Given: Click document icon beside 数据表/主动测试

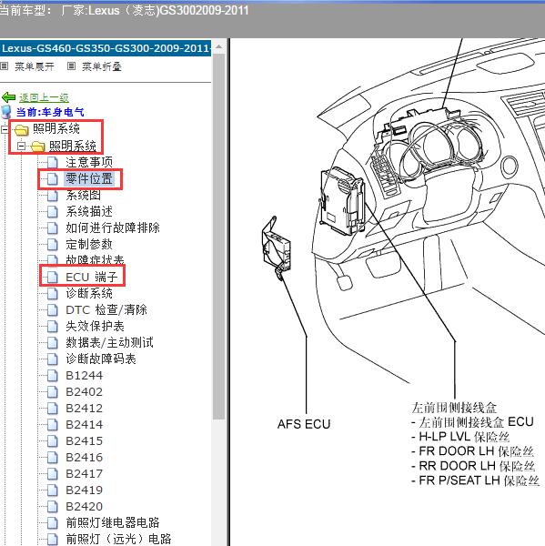Looking at the screenshot, I should [x=52, y=343].
